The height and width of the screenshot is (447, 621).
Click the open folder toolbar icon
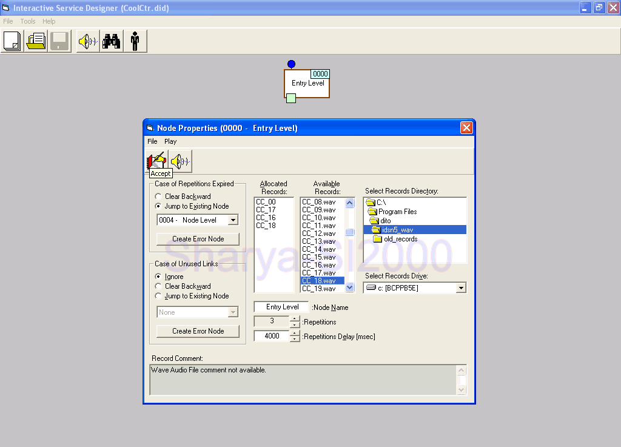(x=36, y=41)
